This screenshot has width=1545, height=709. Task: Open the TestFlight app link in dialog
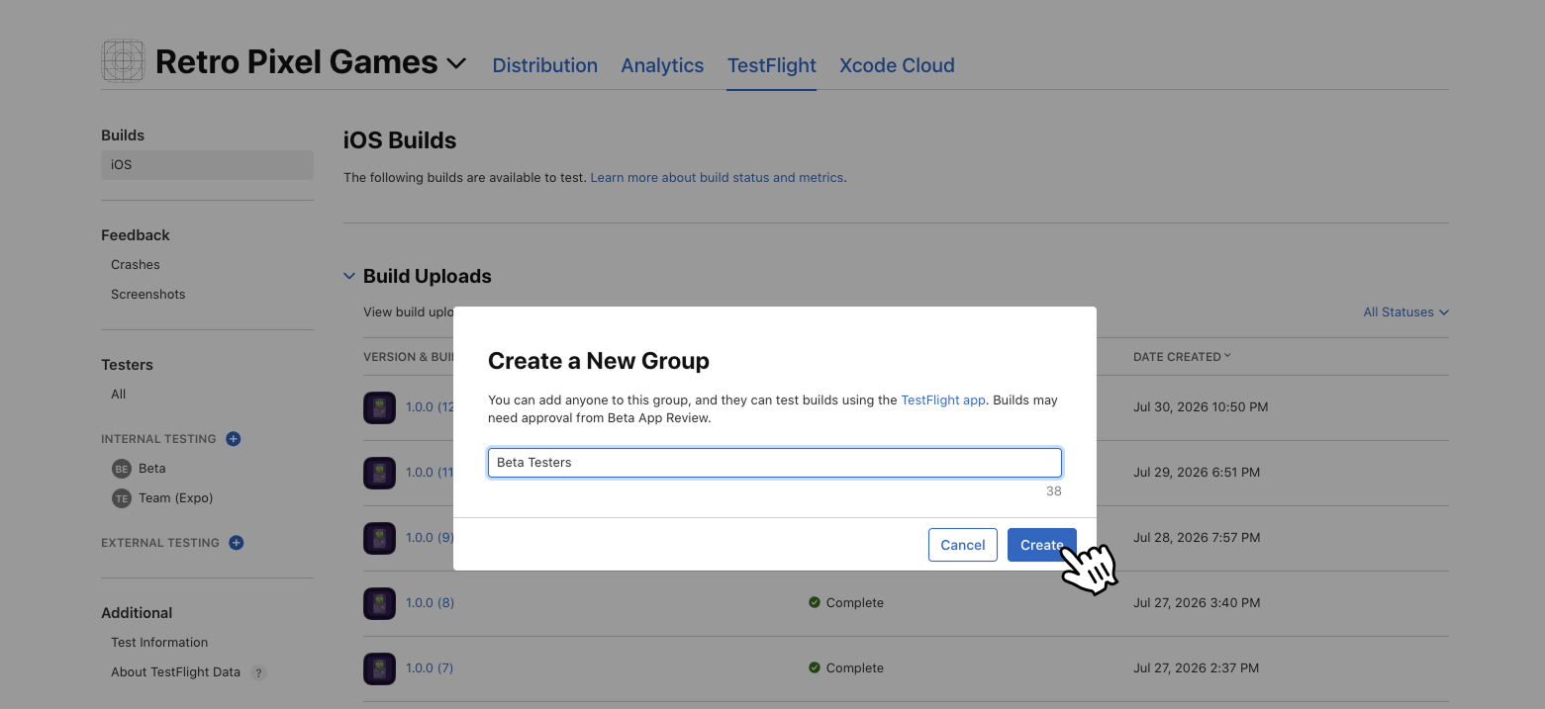(x=943, y=400)
